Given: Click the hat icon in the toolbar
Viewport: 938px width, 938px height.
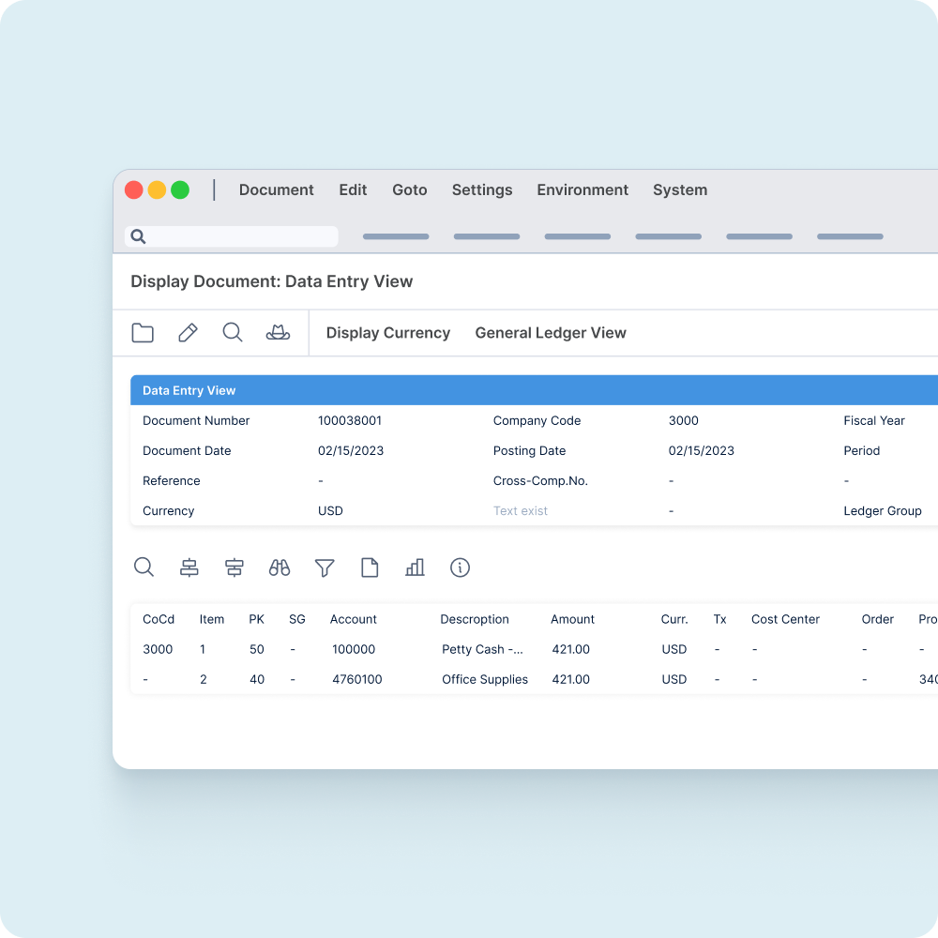Looking at the screenshot, I should tap(278, 332).
